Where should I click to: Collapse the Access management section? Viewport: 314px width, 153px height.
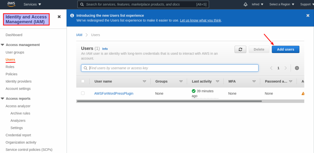[2, 45]
